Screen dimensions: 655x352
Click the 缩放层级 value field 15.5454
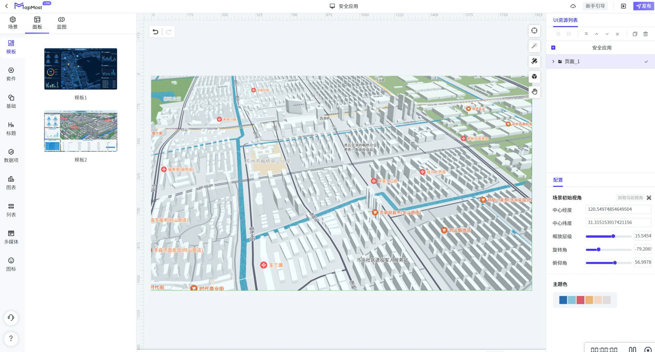click(643, 236)
